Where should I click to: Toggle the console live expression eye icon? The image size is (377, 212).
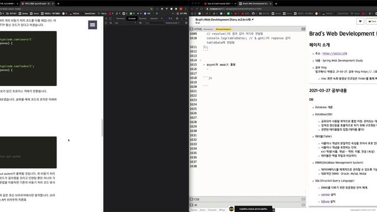[x=140, y=23]
